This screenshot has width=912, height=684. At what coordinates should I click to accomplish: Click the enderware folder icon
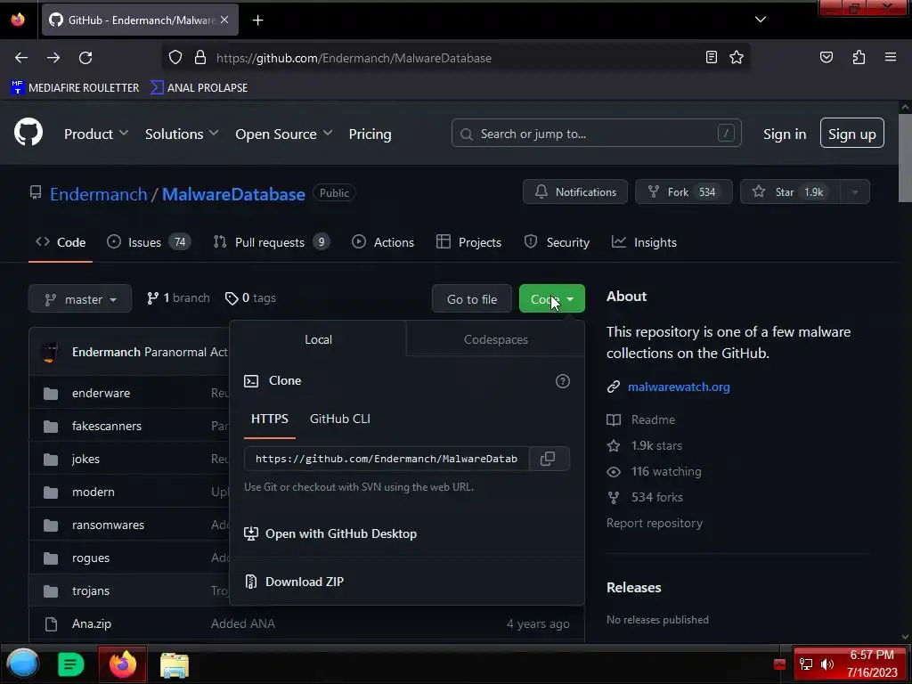pos(51,393)
